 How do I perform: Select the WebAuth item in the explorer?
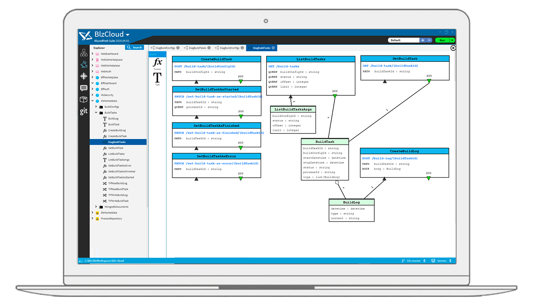tap(106, 71)
